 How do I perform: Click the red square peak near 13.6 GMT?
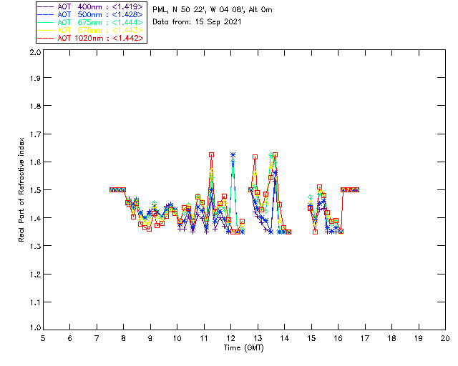(x=275, y=154)
